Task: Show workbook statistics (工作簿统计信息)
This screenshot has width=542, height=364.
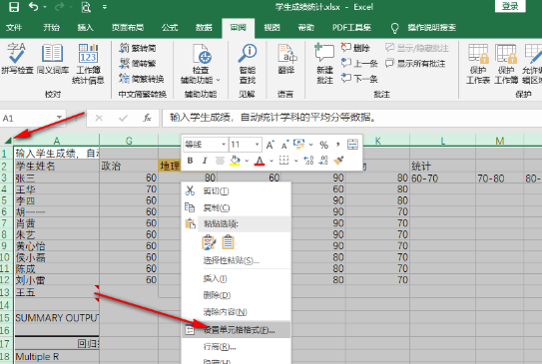Action: (x=88, y=64)
